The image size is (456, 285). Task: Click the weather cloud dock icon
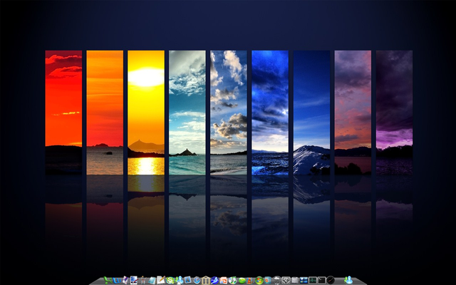coord(277,280)
